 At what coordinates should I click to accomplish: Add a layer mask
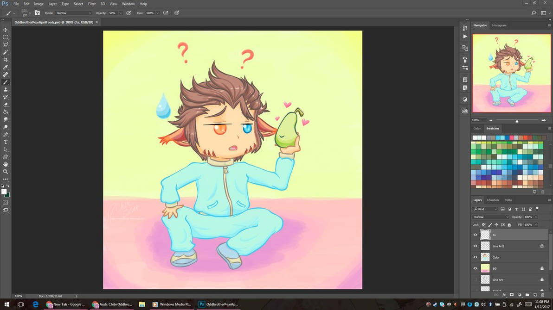click(512, 295)
